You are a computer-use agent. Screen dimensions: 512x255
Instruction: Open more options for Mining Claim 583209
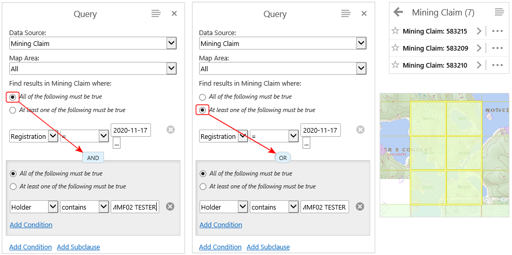pos(498,48)
